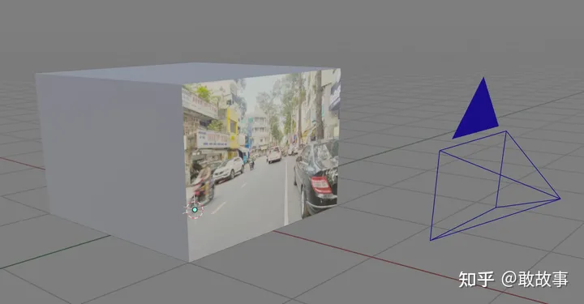Viewport: 584px width, 304px height.
Task: Click the @敢故事 username watermark
Action: (x=535, y=279)
